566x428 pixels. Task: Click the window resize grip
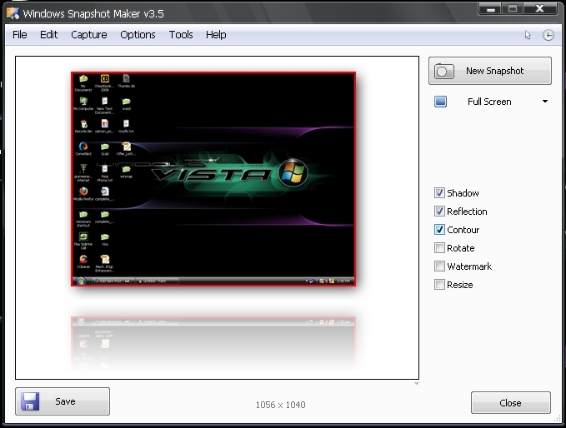(558, 419)
